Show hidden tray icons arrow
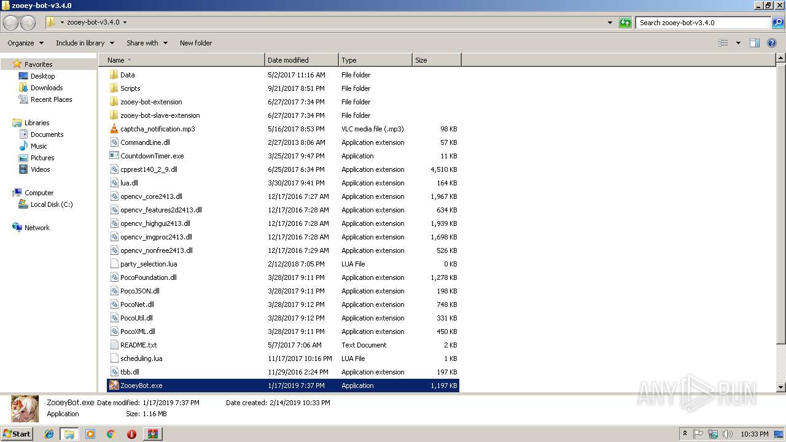Viewport: 786px width, 442px height. (685, 434)
